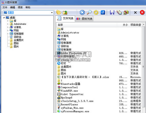The width and height of the screenshot is (146, 113).
Task: Open the 编辑 menu
Action: (13, 7)
